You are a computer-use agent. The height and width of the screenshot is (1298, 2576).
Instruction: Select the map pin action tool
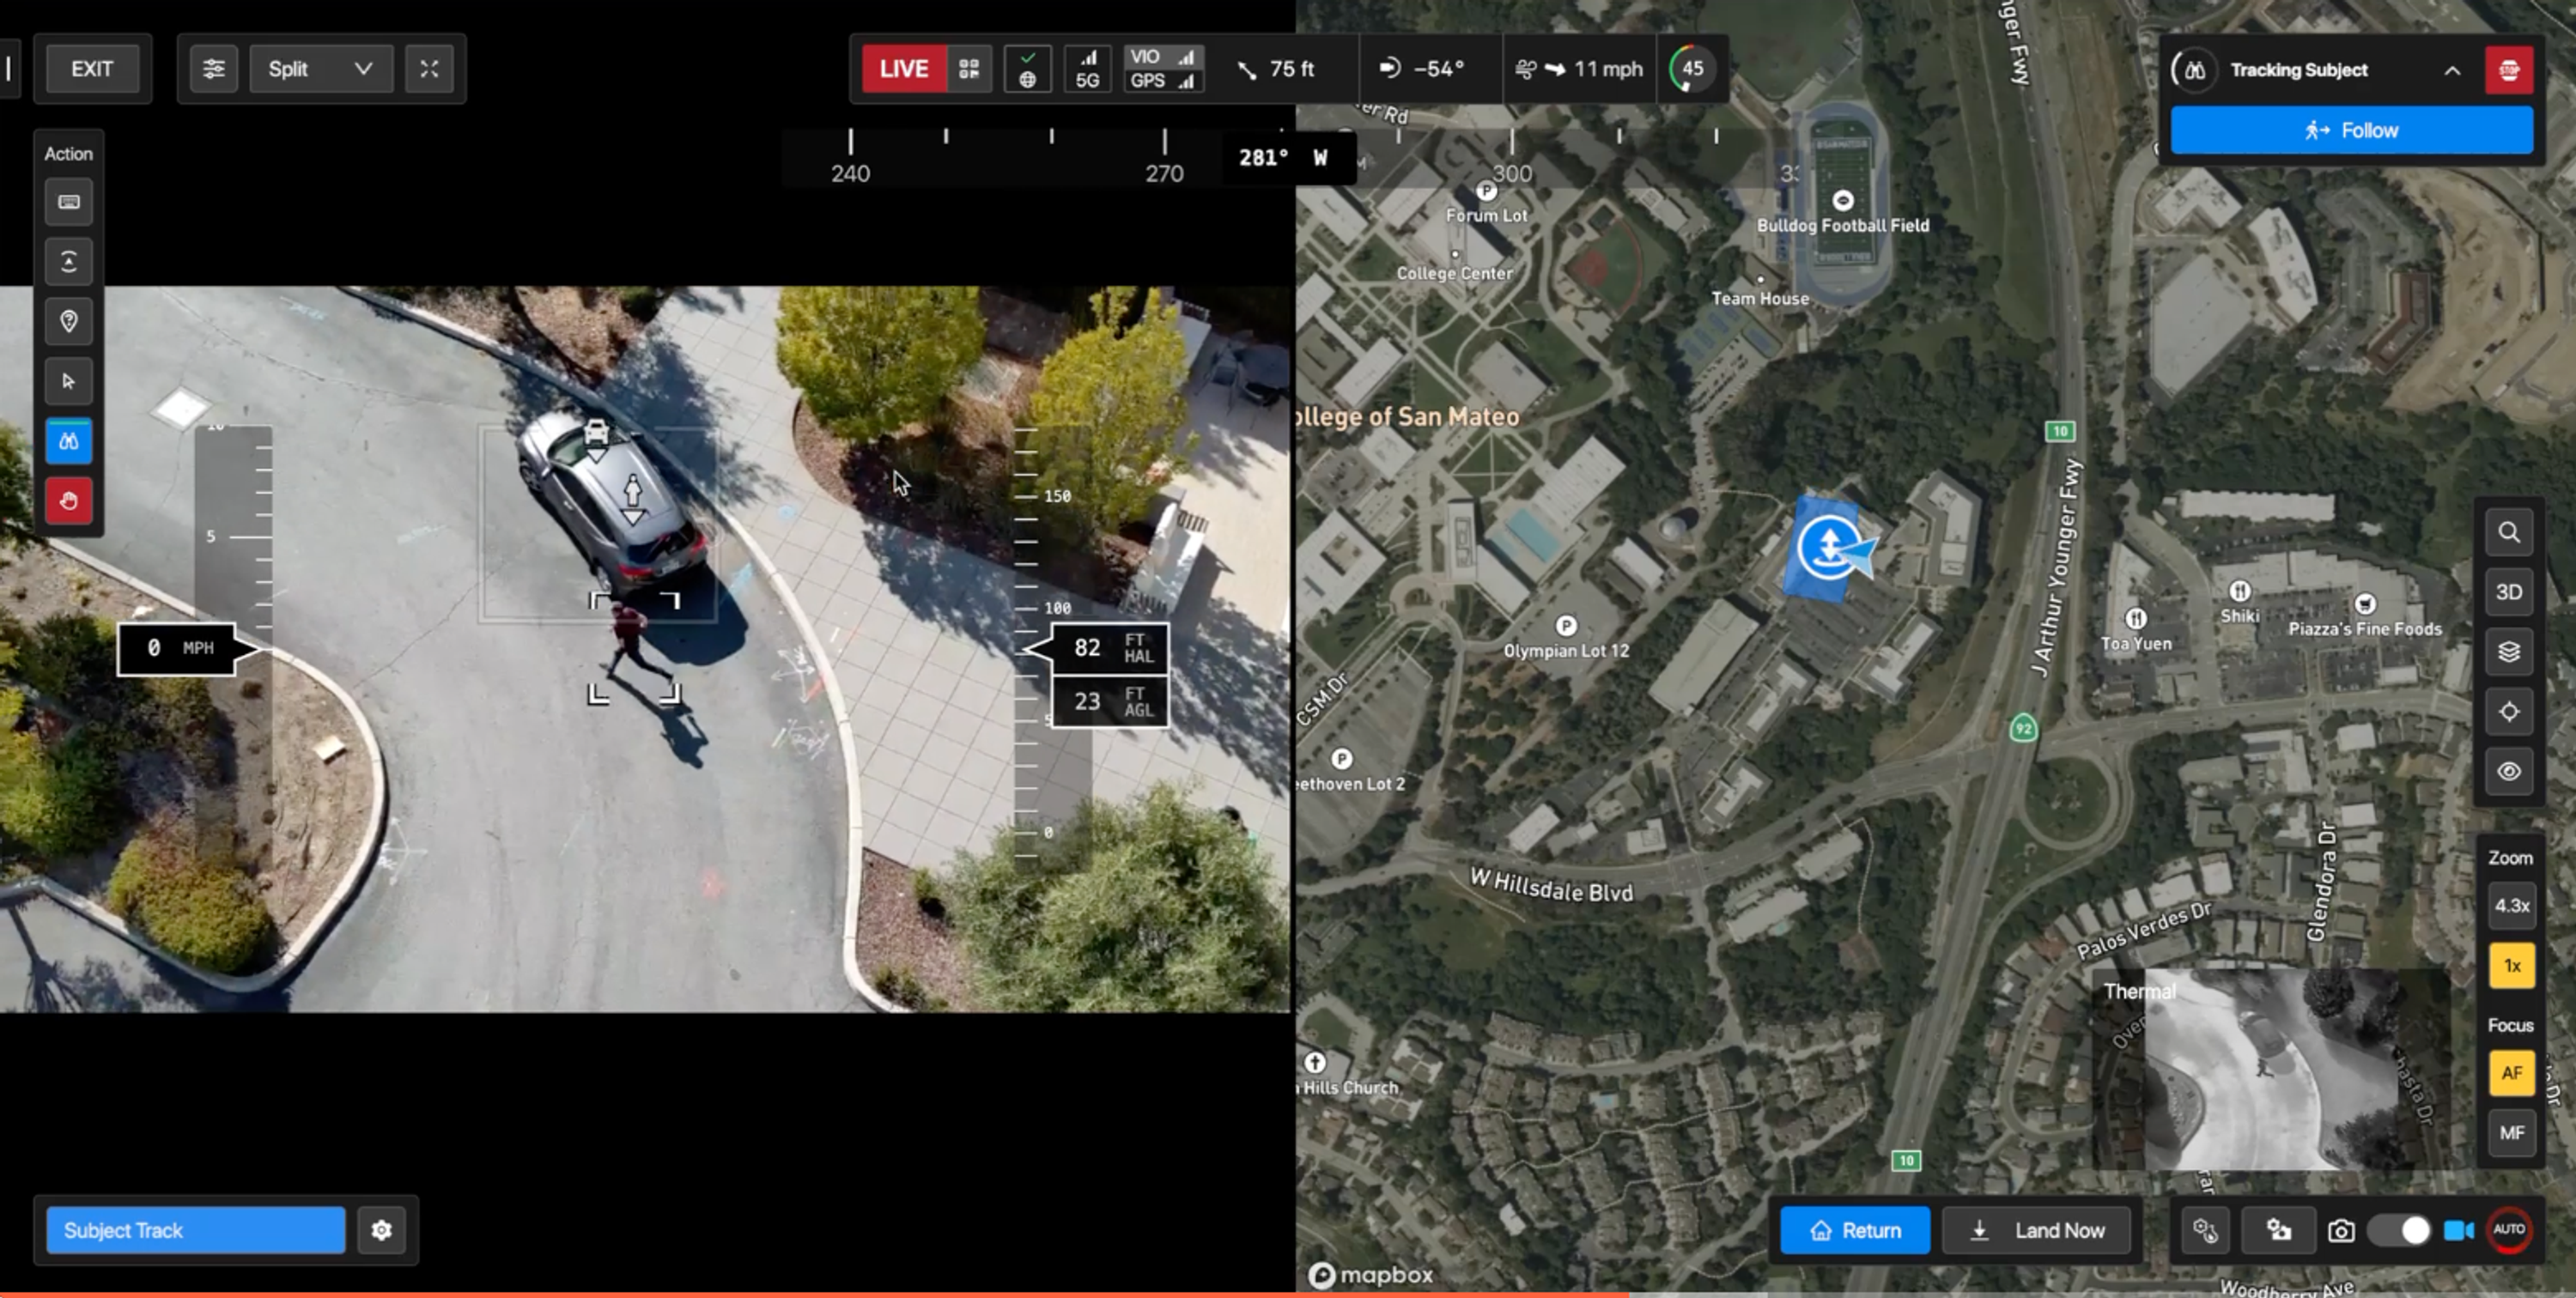click(68, 322)
